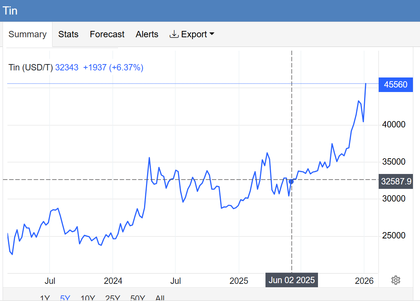This screenshot has width=420, height=301.
Task: Click the 2026 x-axis label
Action: point(364,281)
